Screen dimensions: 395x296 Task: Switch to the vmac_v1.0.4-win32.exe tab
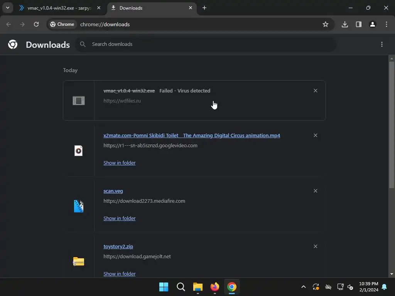[58, 8]
